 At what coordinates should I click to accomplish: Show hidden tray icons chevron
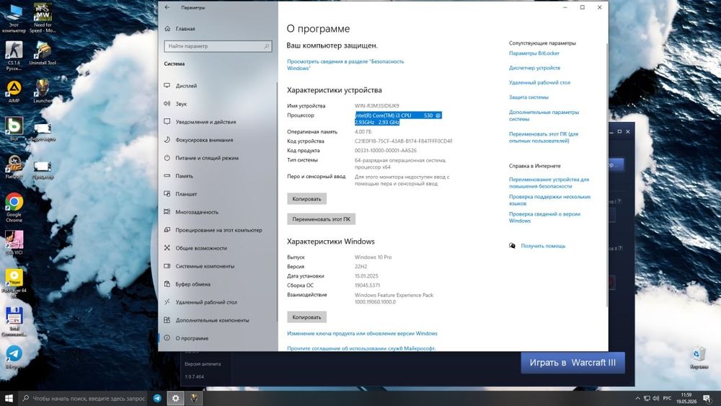coord(637,398)
